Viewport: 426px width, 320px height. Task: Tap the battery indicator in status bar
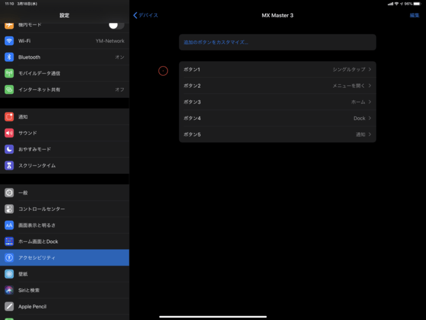tap(417, 4)
